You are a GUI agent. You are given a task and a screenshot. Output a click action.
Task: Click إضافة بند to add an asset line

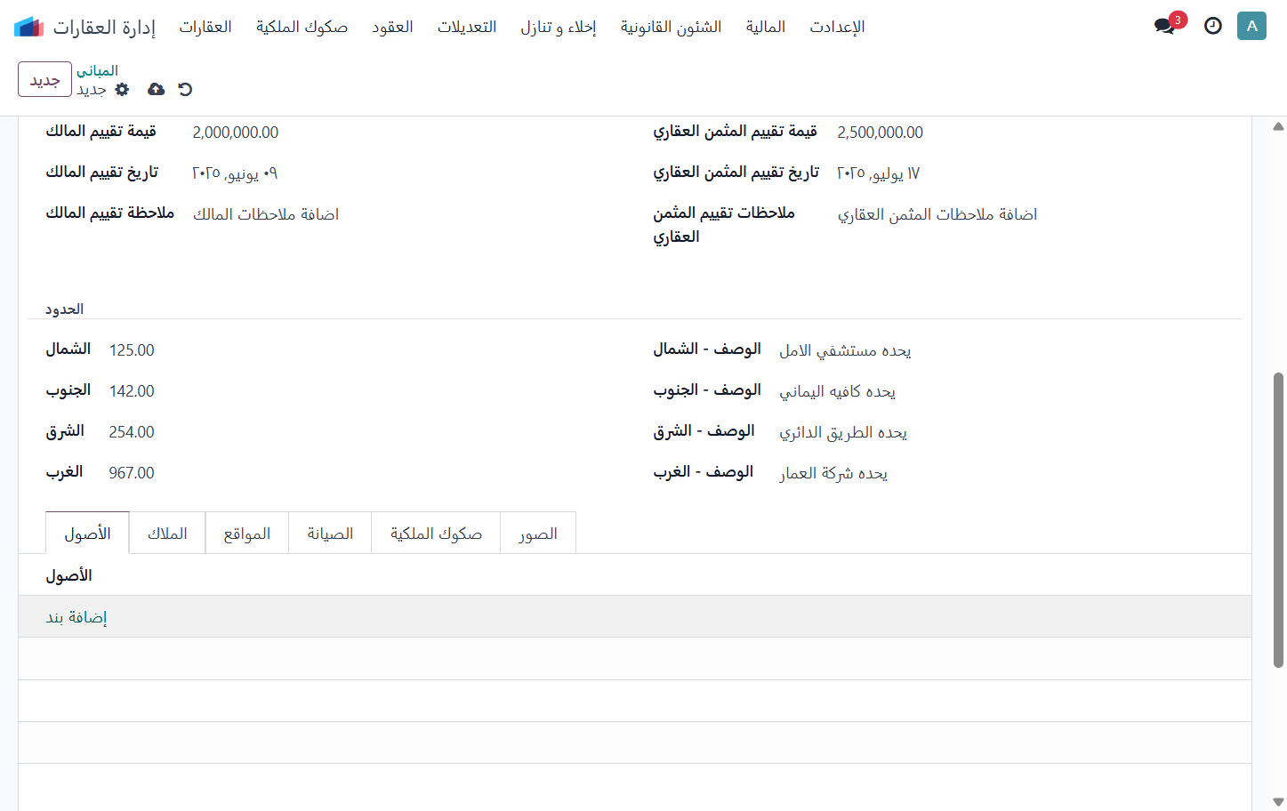[76, 617]
